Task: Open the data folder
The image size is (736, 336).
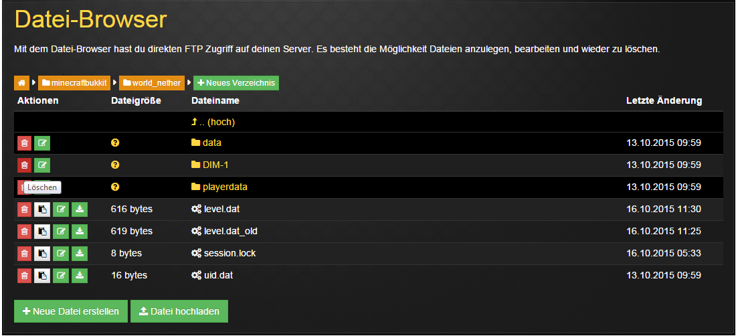Action: coord(207,143)
